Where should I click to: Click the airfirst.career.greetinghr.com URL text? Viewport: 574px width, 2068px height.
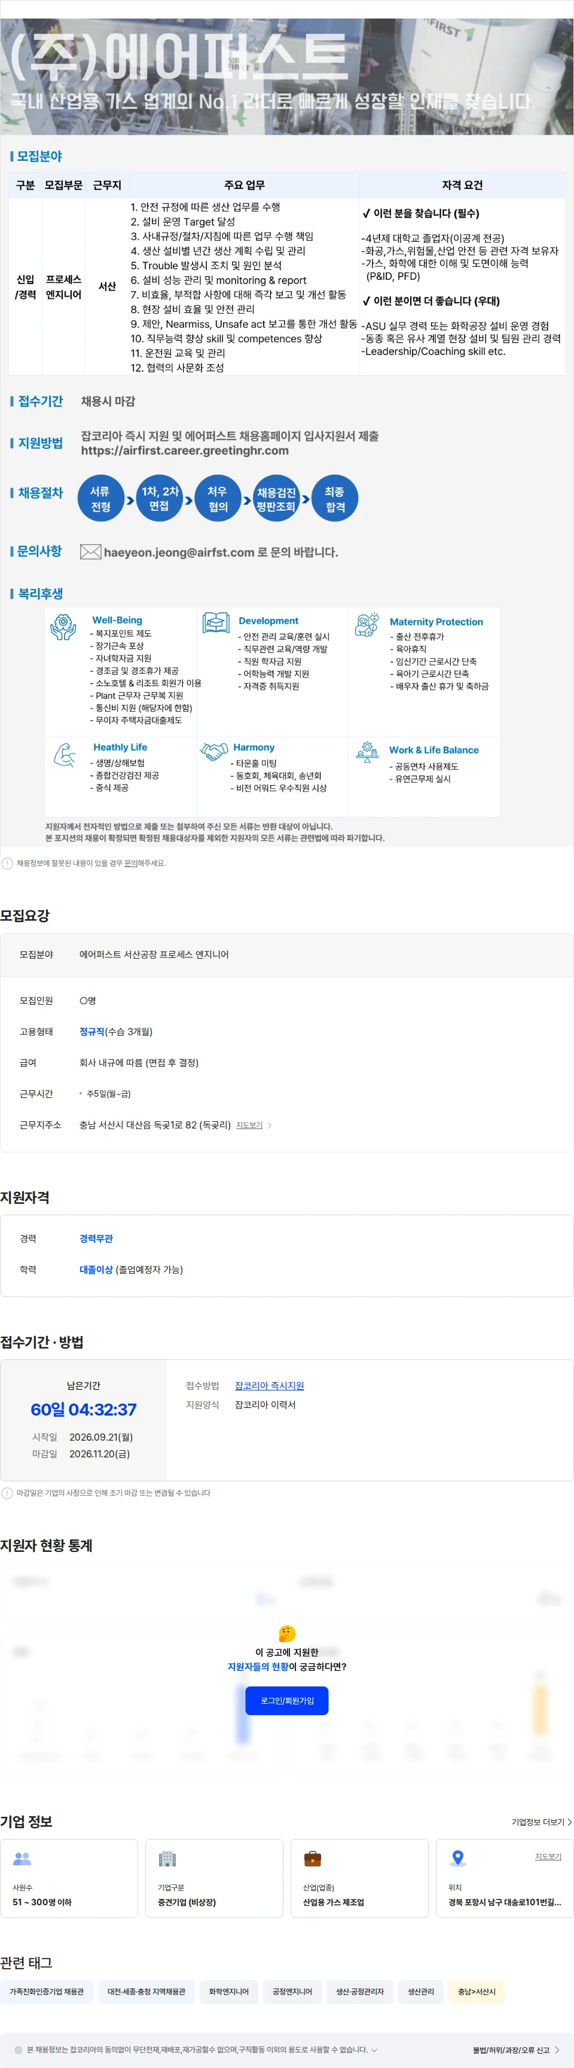coord(185,450)
